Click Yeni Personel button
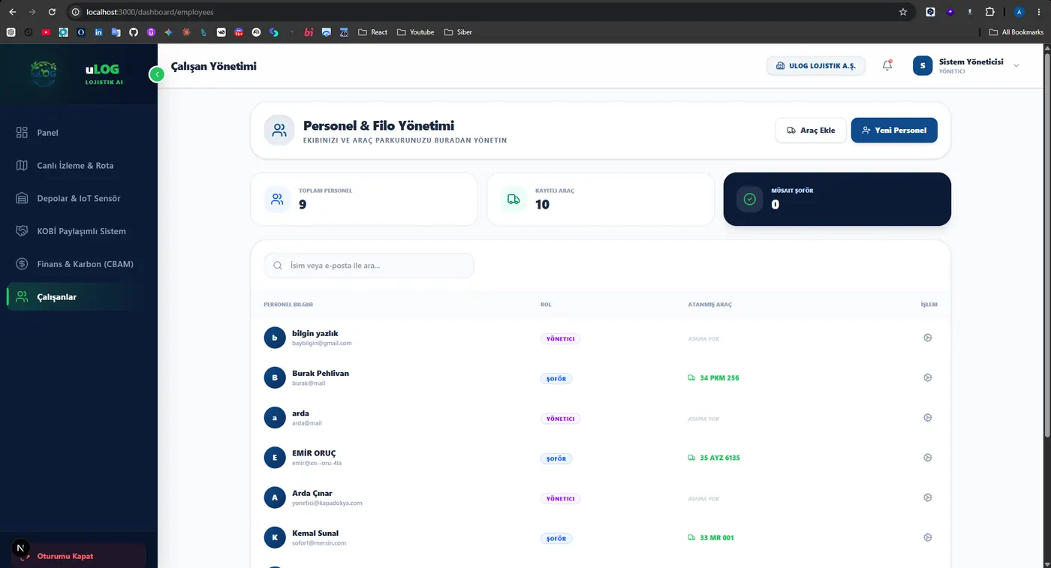Screen dimensions: 1051x568 (x=894, y=131)
